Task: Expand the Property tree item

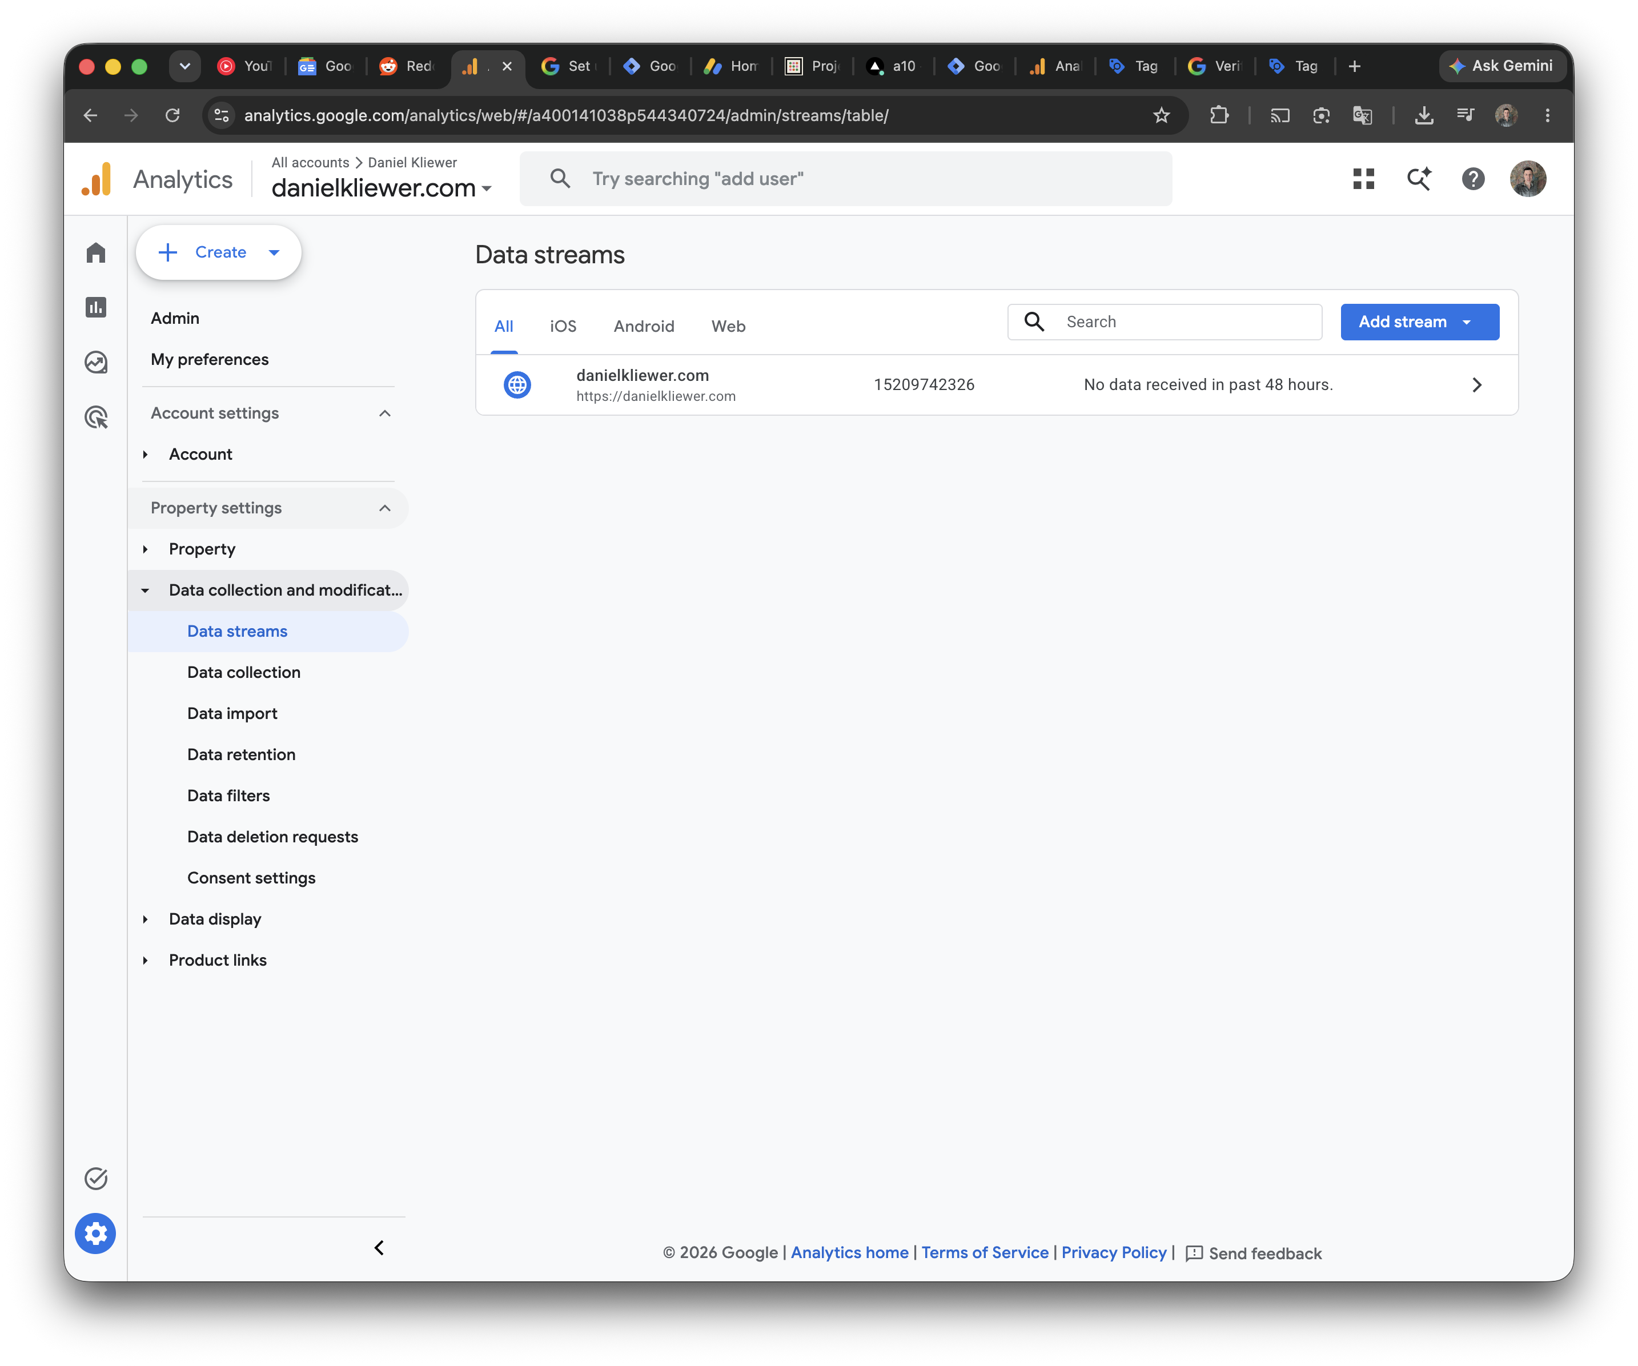Action: tap(145, 549)
